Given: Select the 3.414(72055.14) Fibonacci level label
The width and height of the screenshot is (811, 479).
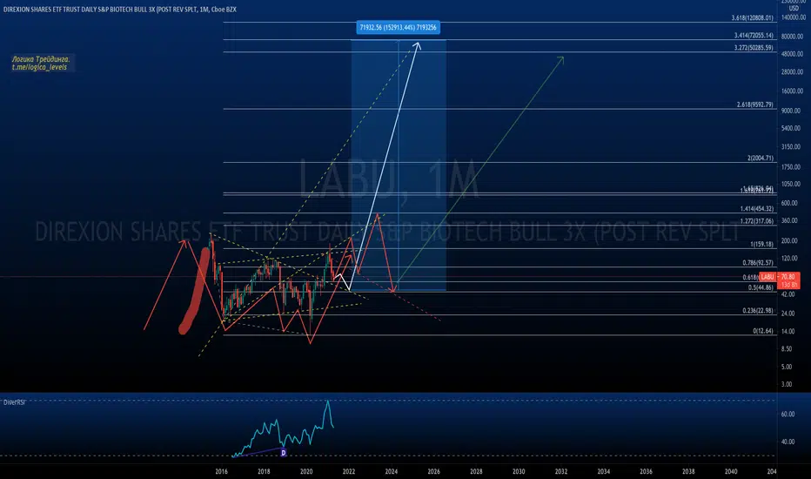Looking at the screenshot, I should click(754, 36).
